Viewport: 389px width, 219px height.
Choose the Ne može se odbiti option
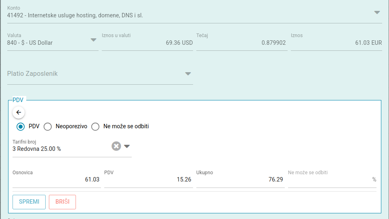(95, 127)
